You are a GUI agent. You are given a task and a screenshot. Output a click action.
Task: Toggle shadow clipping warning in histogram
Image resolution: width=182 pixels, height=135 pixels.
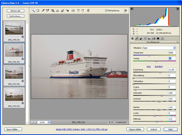(132, 9)
